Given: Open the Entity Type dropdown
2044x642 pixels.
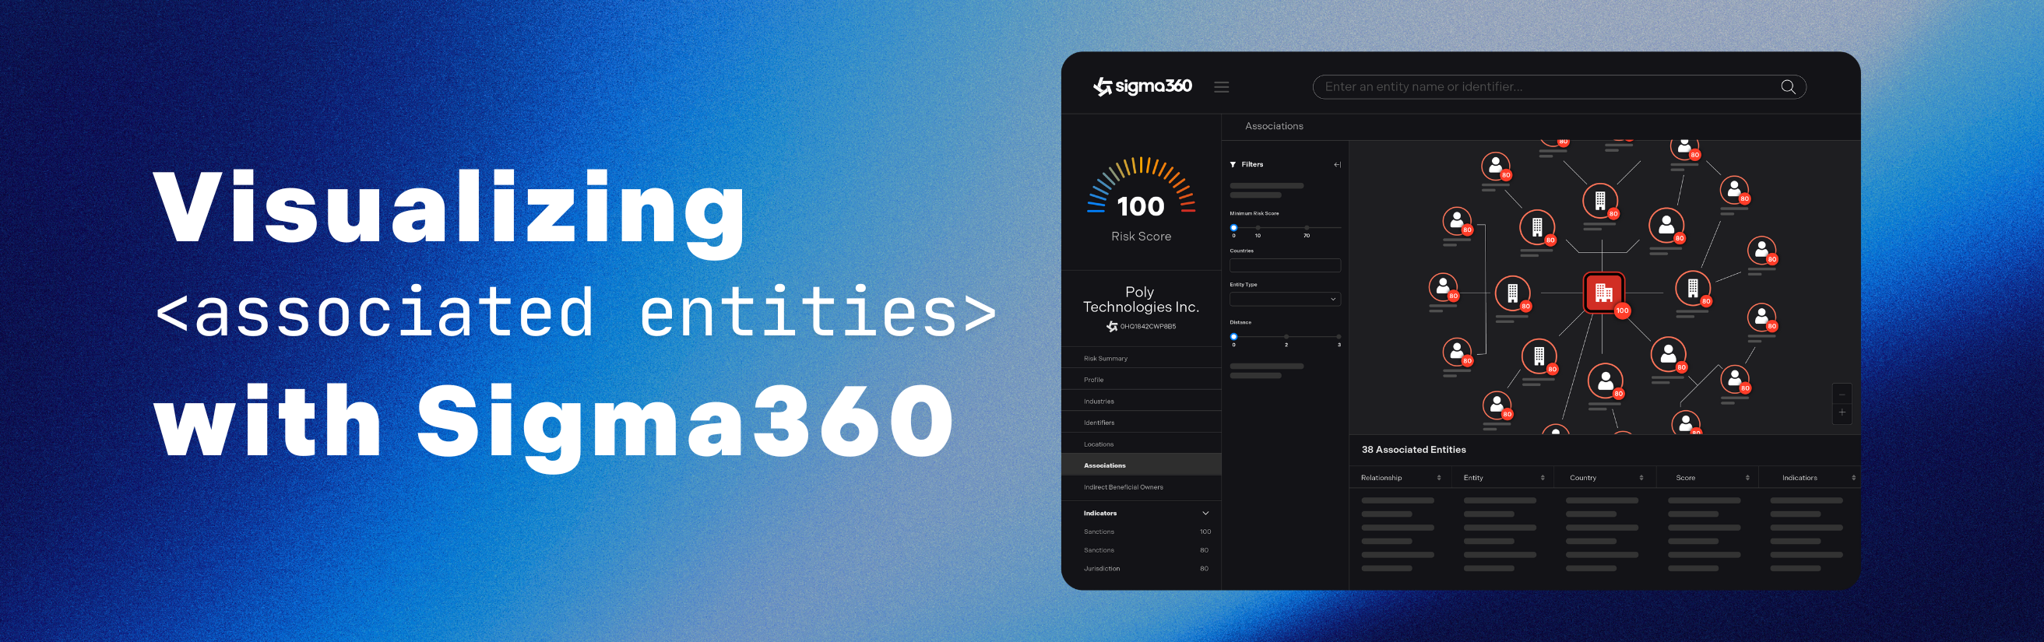Looking at the screenshot, I should pyautogui.click(x=1285, y=300).
